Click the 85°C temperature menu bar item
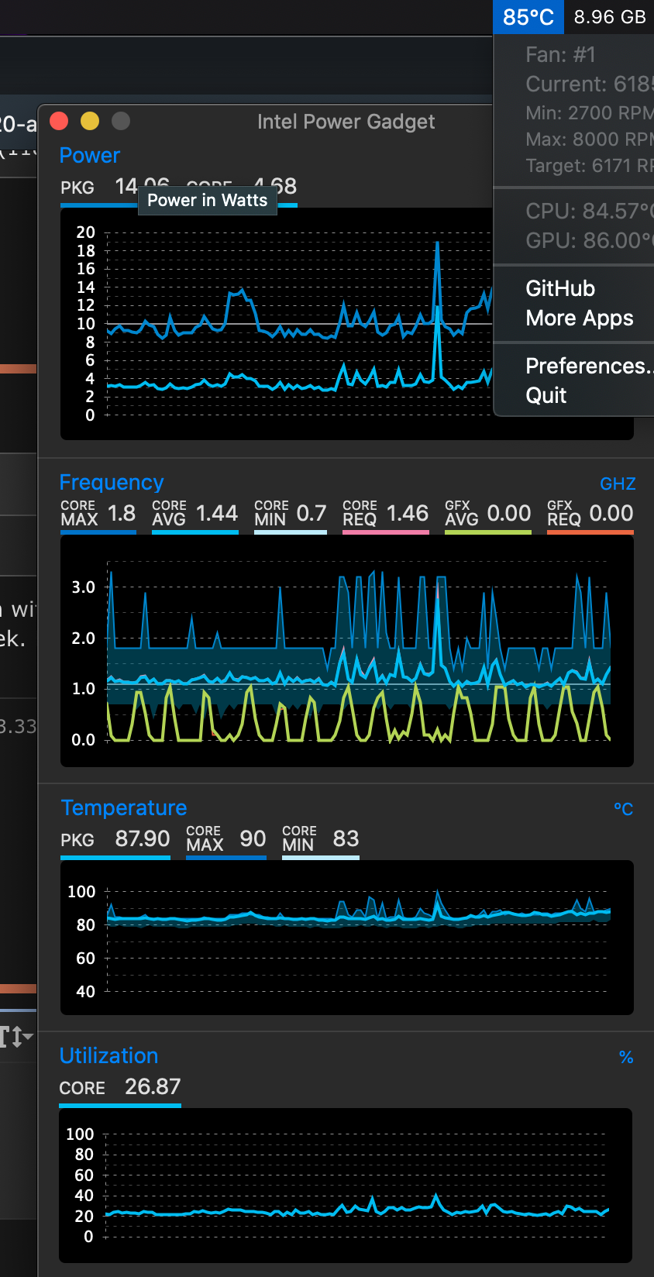The height and width of the screenshot is (1277, 654). 528,17
